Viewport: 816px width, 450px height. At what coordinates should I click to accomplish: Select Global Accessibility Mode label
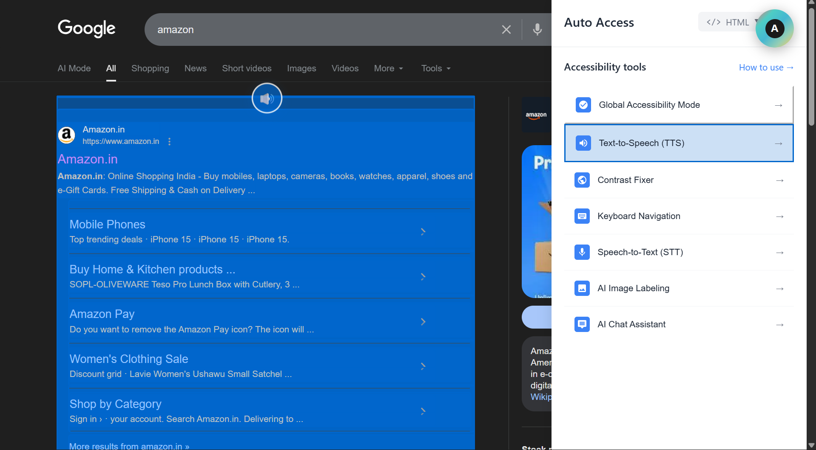click(x=649, y=105)
